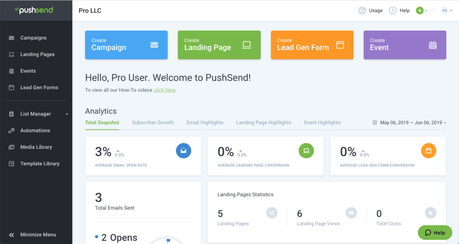Click the Create Lead Gen Form button

point(312,45)
